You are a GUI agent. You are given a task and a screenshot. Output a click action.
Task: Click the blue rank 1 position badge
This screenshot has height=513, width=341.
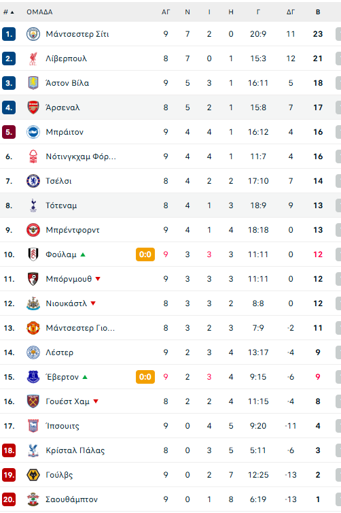(x=9, y=34)
